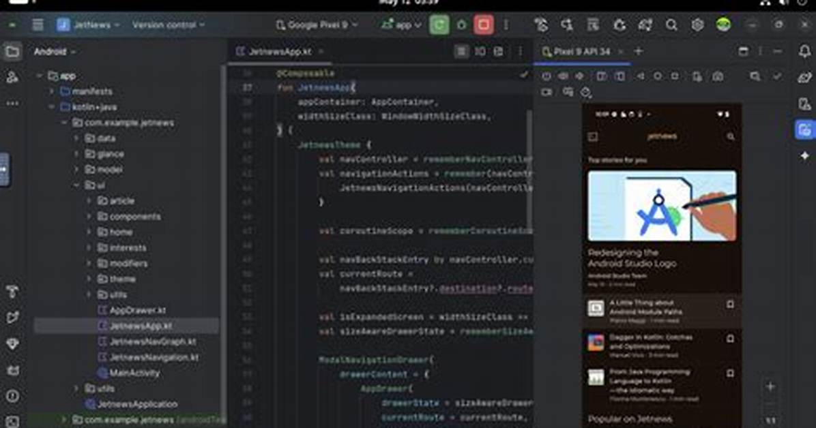Click emulator Overview square button
Viewport: 816px width, 428px height.
pos(675,76)
